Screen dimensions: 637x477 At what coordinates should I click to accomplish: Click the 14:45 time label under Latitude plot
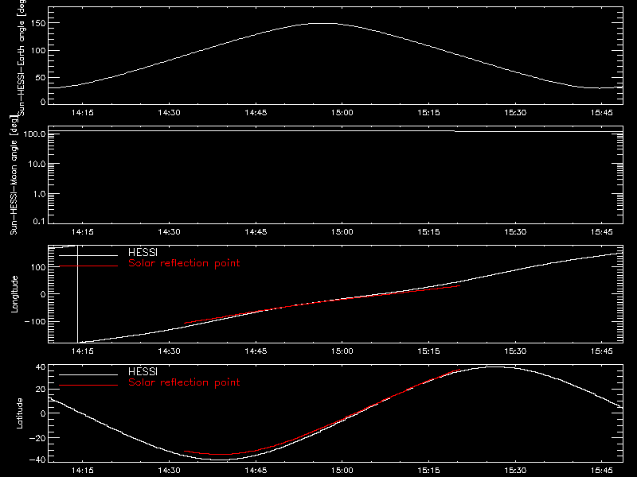256,471
